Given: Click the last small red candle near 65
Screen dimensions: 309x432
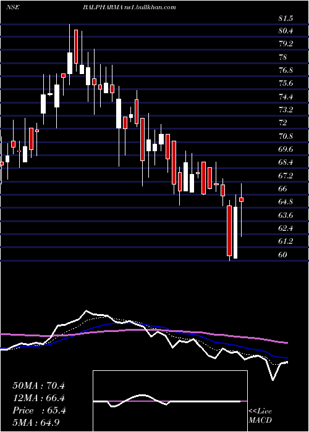Looking at the screenshot, I should 242,199.
